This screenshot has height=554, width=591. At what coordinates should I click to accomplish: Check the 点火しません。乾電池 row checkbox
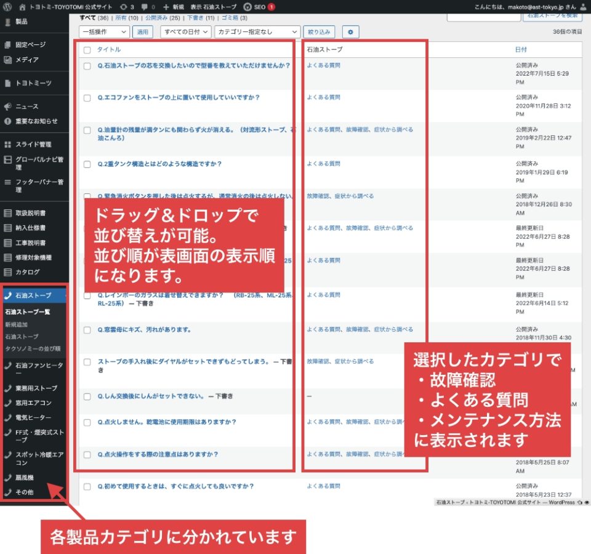point(87,423)
